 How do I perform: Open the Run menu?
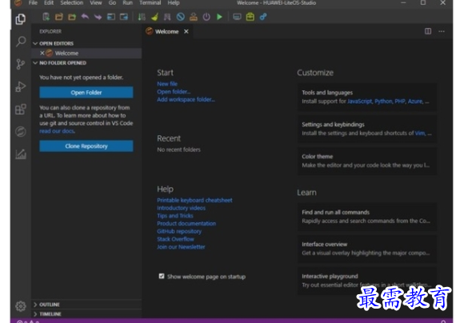click(x=128, y=3)
